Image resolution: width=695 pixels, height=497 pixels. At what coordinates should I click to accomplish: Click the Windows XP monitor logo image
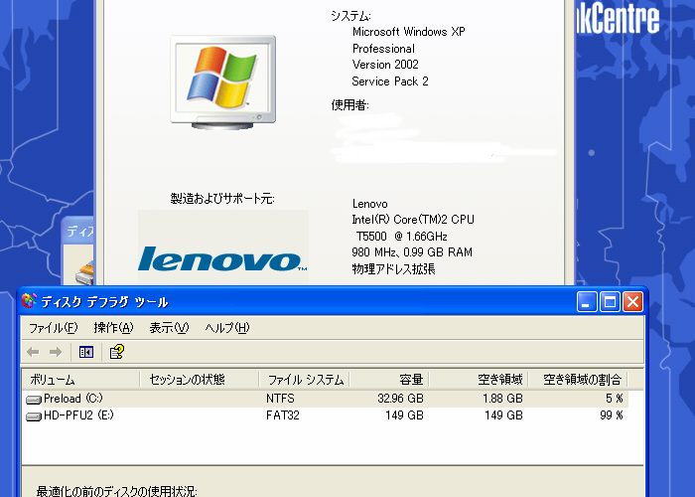(x=223, y=83)
